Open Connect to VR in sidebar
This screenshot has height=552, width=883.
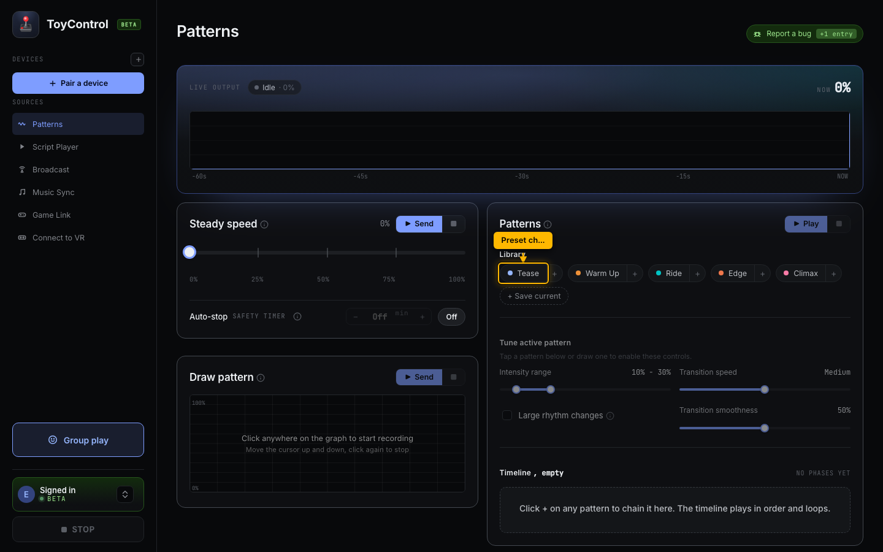coord(78,237)
